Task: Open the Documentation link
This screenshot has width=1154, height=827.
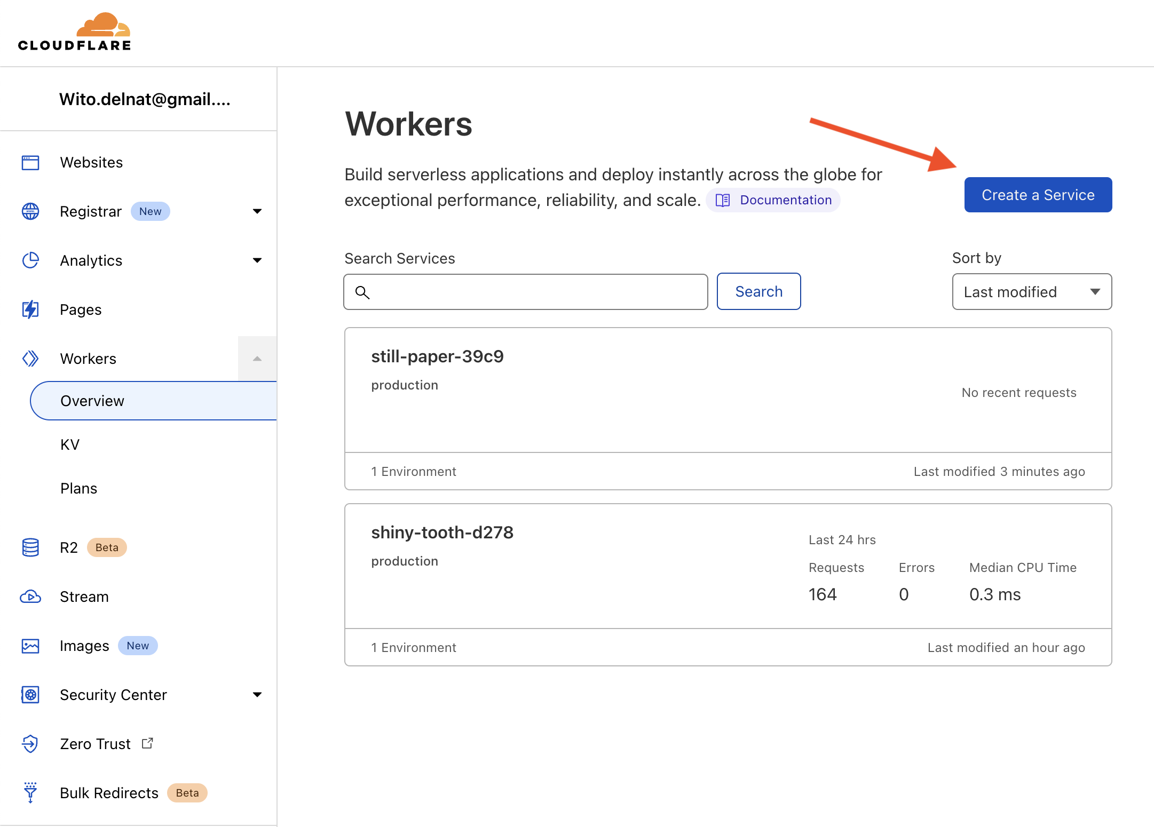Action: point(773,200)
